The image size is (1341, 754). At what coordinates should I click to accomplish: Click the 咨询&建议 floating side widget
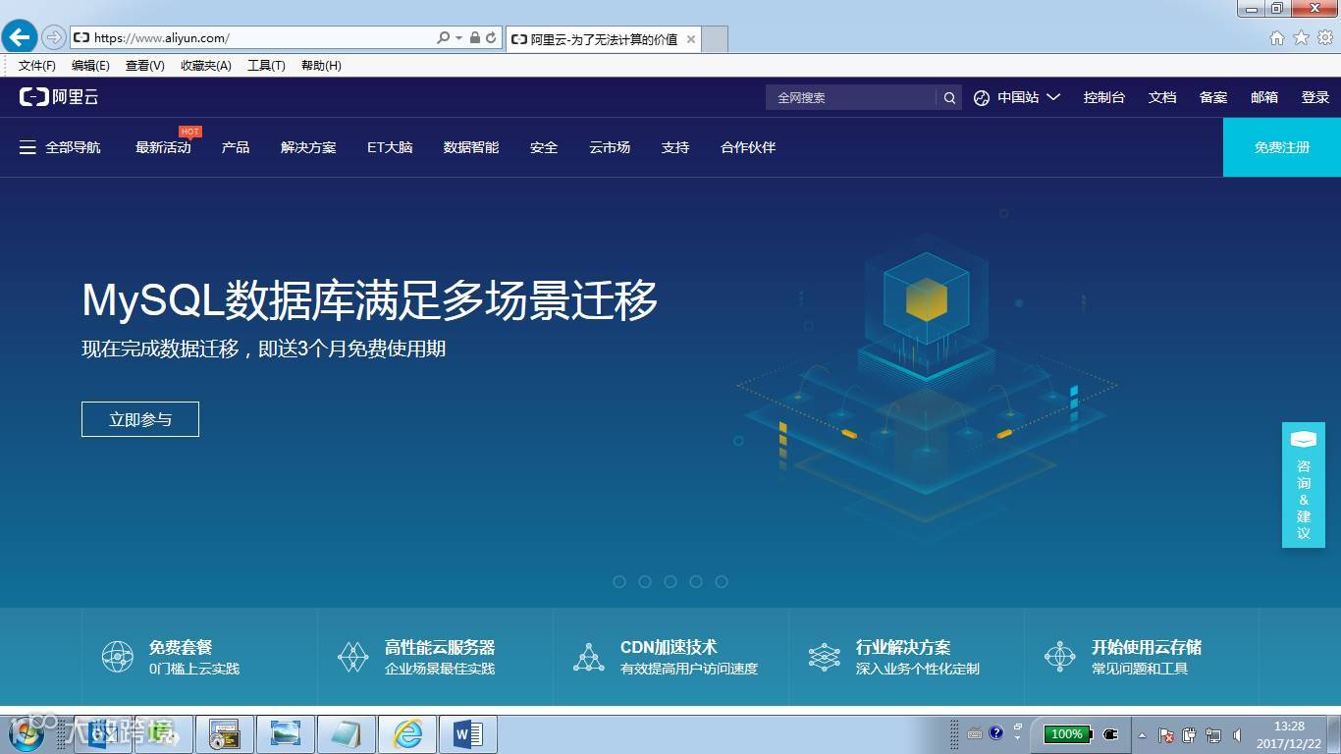pyautogui.click(x=1304, y=485)
